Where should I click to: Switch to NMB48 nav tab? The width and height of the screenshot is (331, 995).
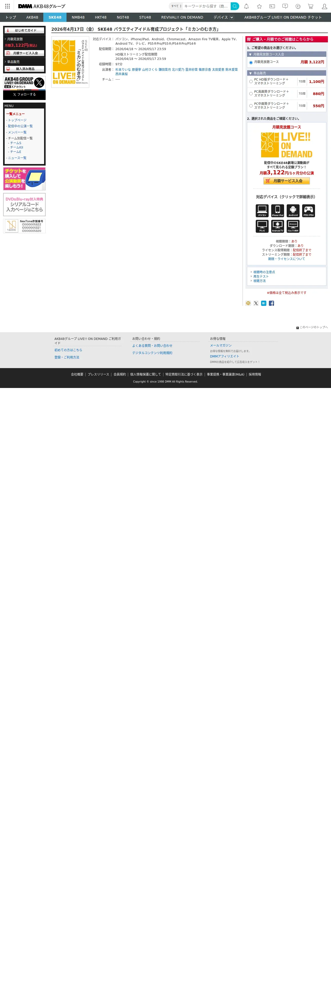(x=78, y=17)
